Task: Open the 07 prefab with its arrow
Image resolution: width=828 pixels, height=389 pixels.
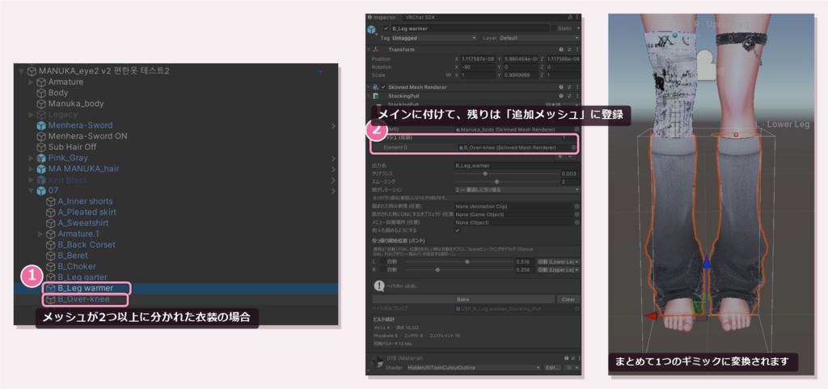Action: pyautogui.click(x=334, y=191)
